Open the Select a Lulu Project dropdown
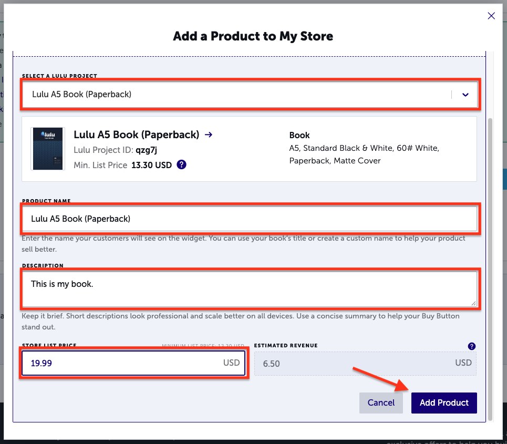This screenshot has width=507, height=444. coord(250,95)
